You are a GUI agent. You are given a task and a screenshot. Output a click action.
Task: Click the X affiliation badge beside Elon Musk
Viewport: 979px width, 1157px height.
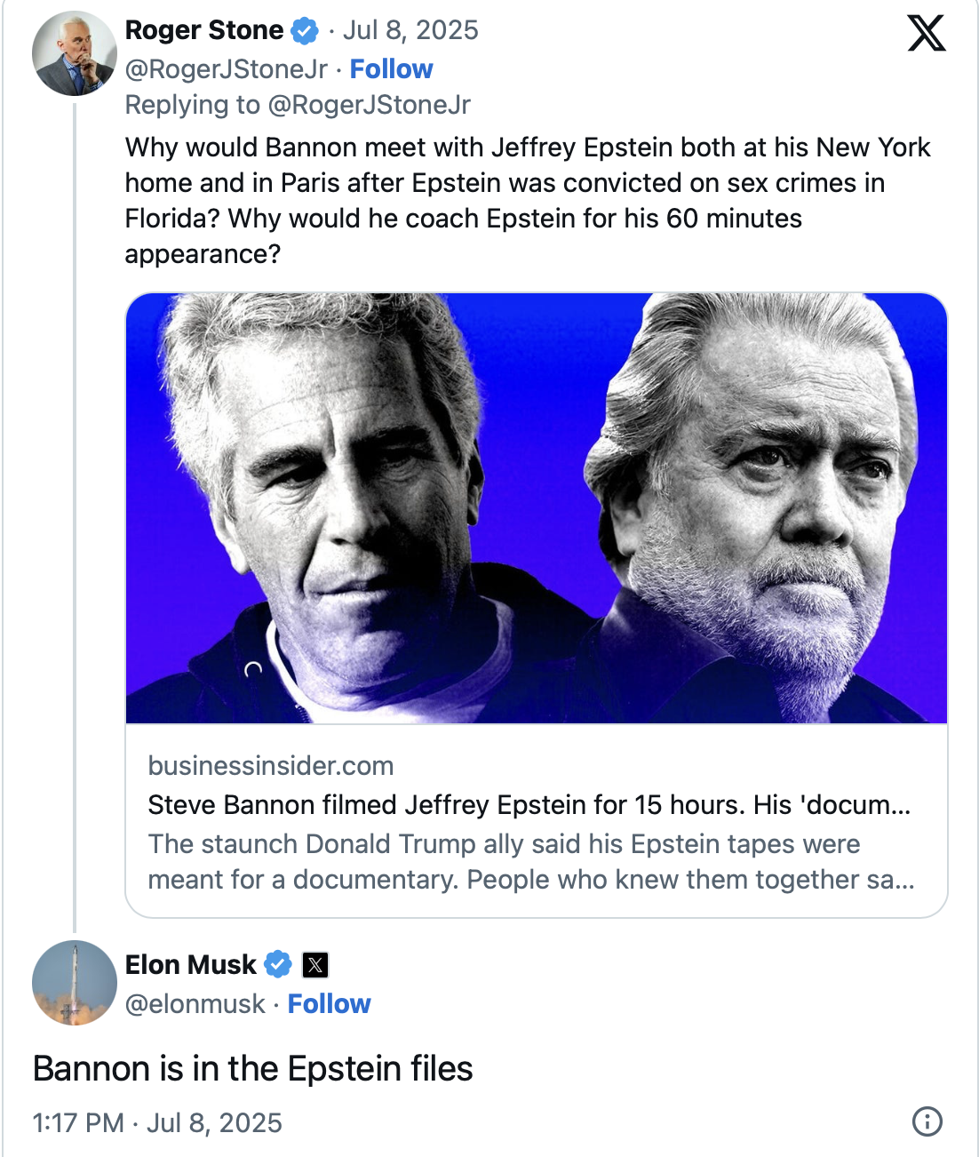[x=315, y=965]
